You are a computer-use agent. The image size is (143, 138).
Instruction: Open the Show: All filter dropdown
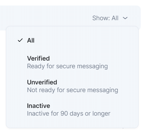[x=110, y=18]
